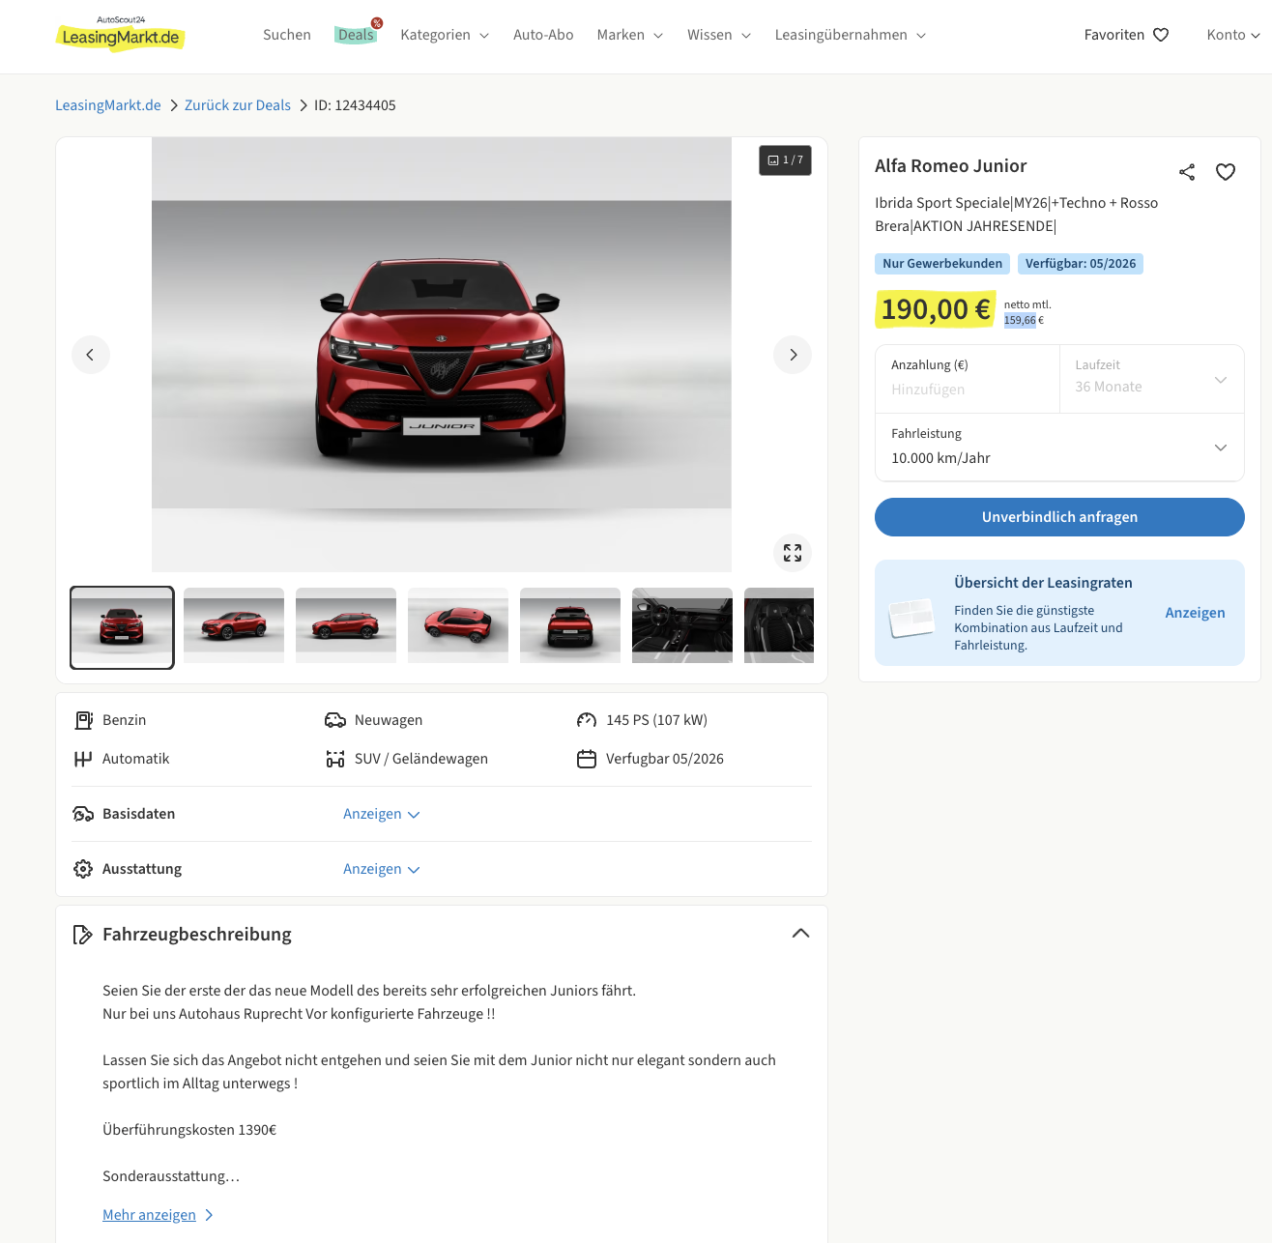Expand Basisdaten via Anzeigen

[x=381, y=814]
